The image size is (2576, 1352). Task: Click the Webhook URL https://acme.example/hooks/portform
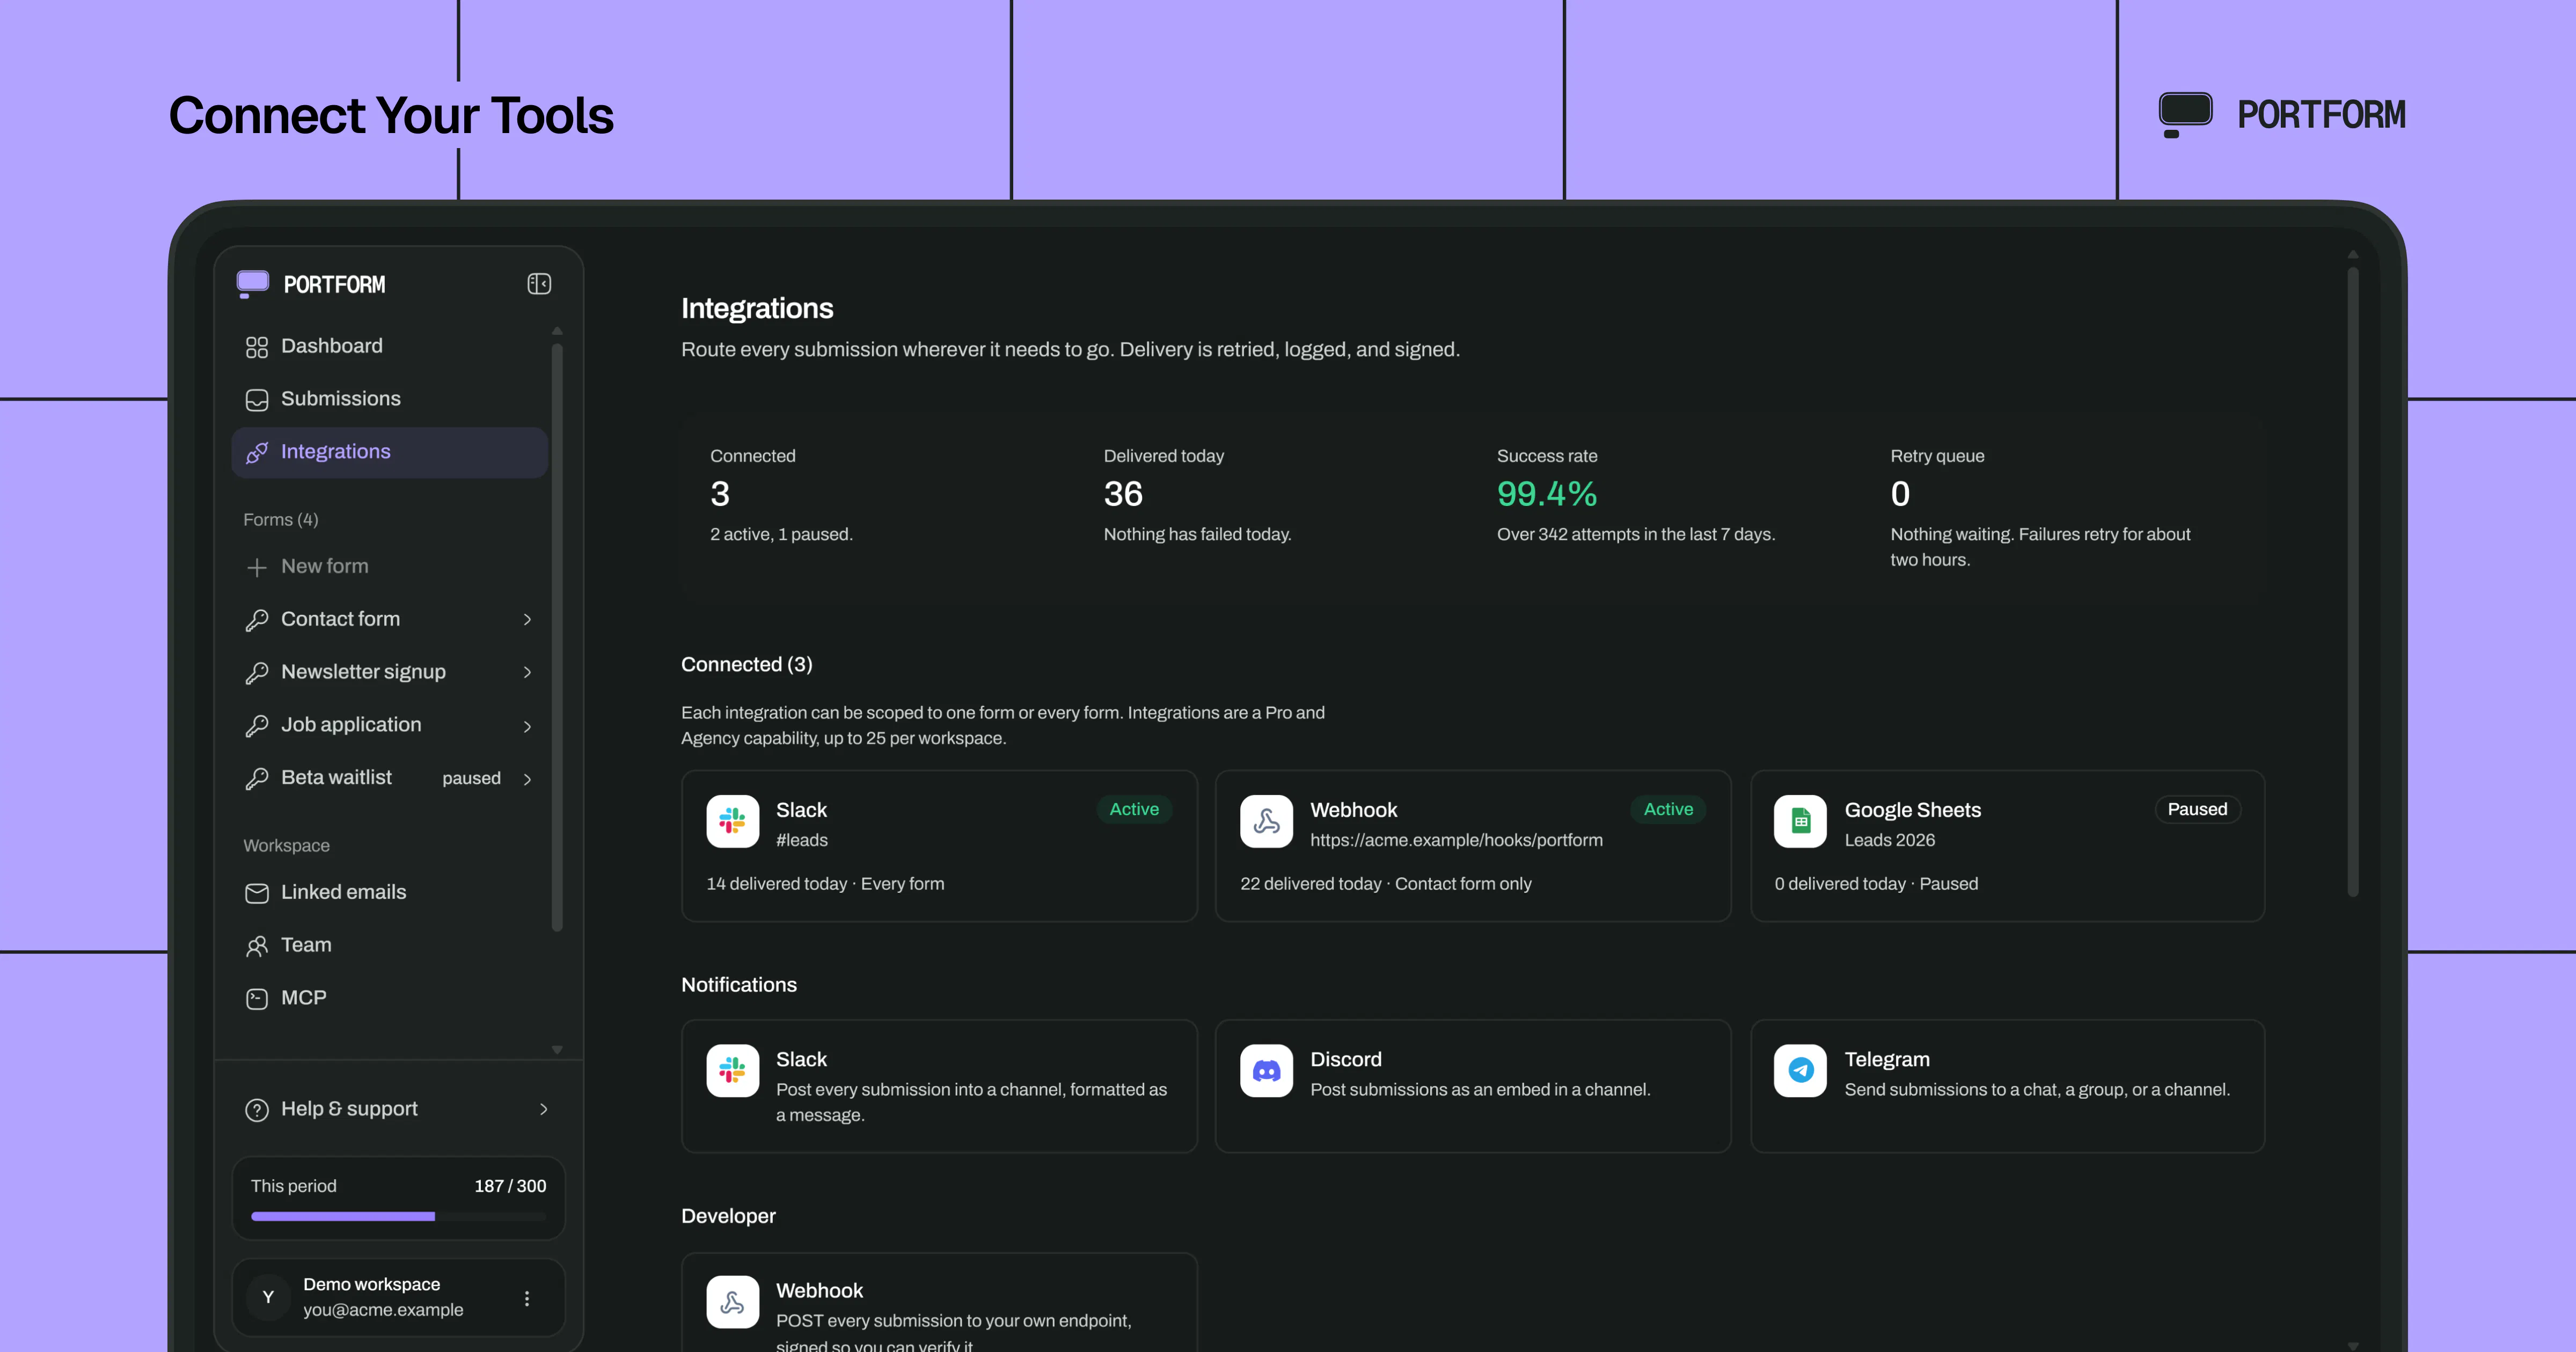click(x=1456, y=840)
